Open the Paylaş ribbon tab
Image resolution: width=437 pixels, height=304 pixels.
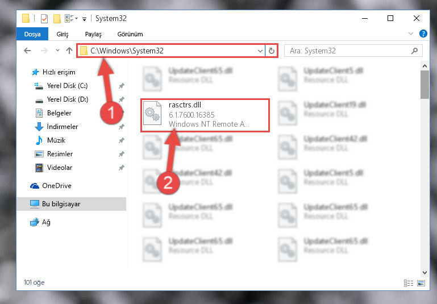click(93, 34)
